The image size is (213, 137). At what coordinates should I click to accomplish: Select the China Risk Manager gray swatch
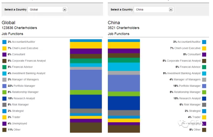(x=204, y=104)
